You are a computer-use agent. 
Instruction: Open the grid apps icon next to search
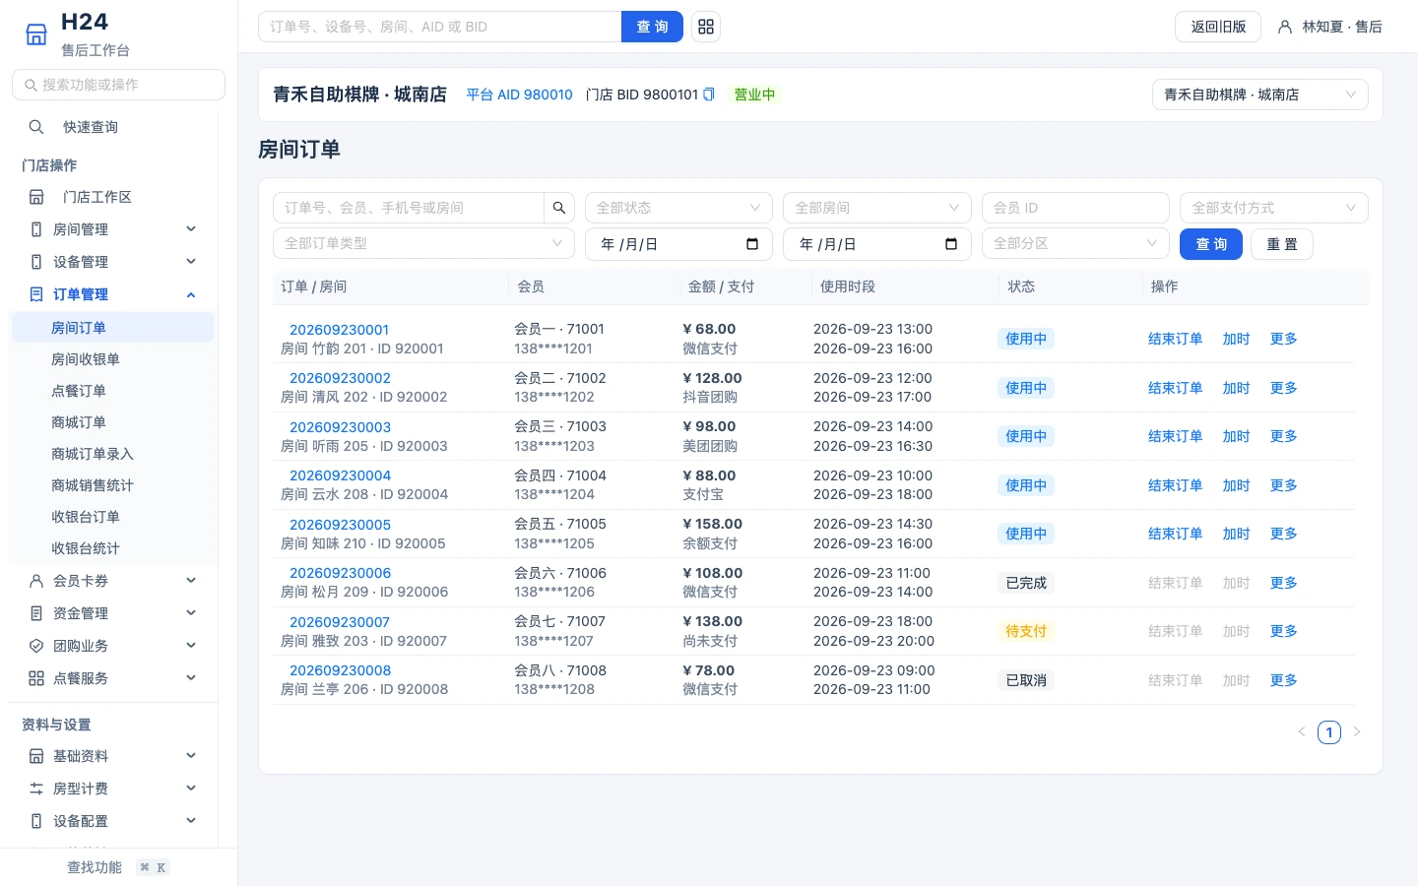[706, 27]
